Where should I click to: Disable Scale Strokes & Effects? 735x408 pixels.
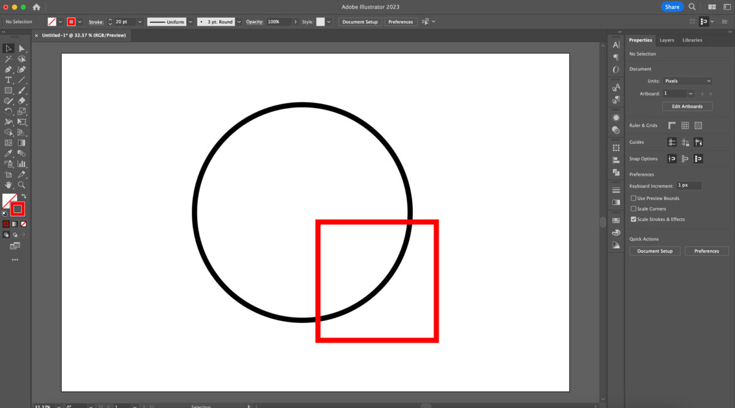(633, 219)
